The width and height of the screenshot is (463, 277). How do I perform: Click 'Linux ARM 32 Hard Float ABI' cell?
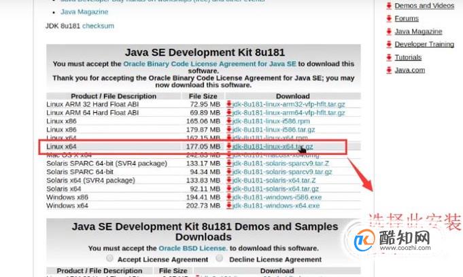click(x=92, y=104)
